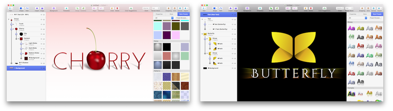Viewport: 393px width, 111px height.
Task: Click Preset Browser button in Cherry window
Action: tap(182, 18)
